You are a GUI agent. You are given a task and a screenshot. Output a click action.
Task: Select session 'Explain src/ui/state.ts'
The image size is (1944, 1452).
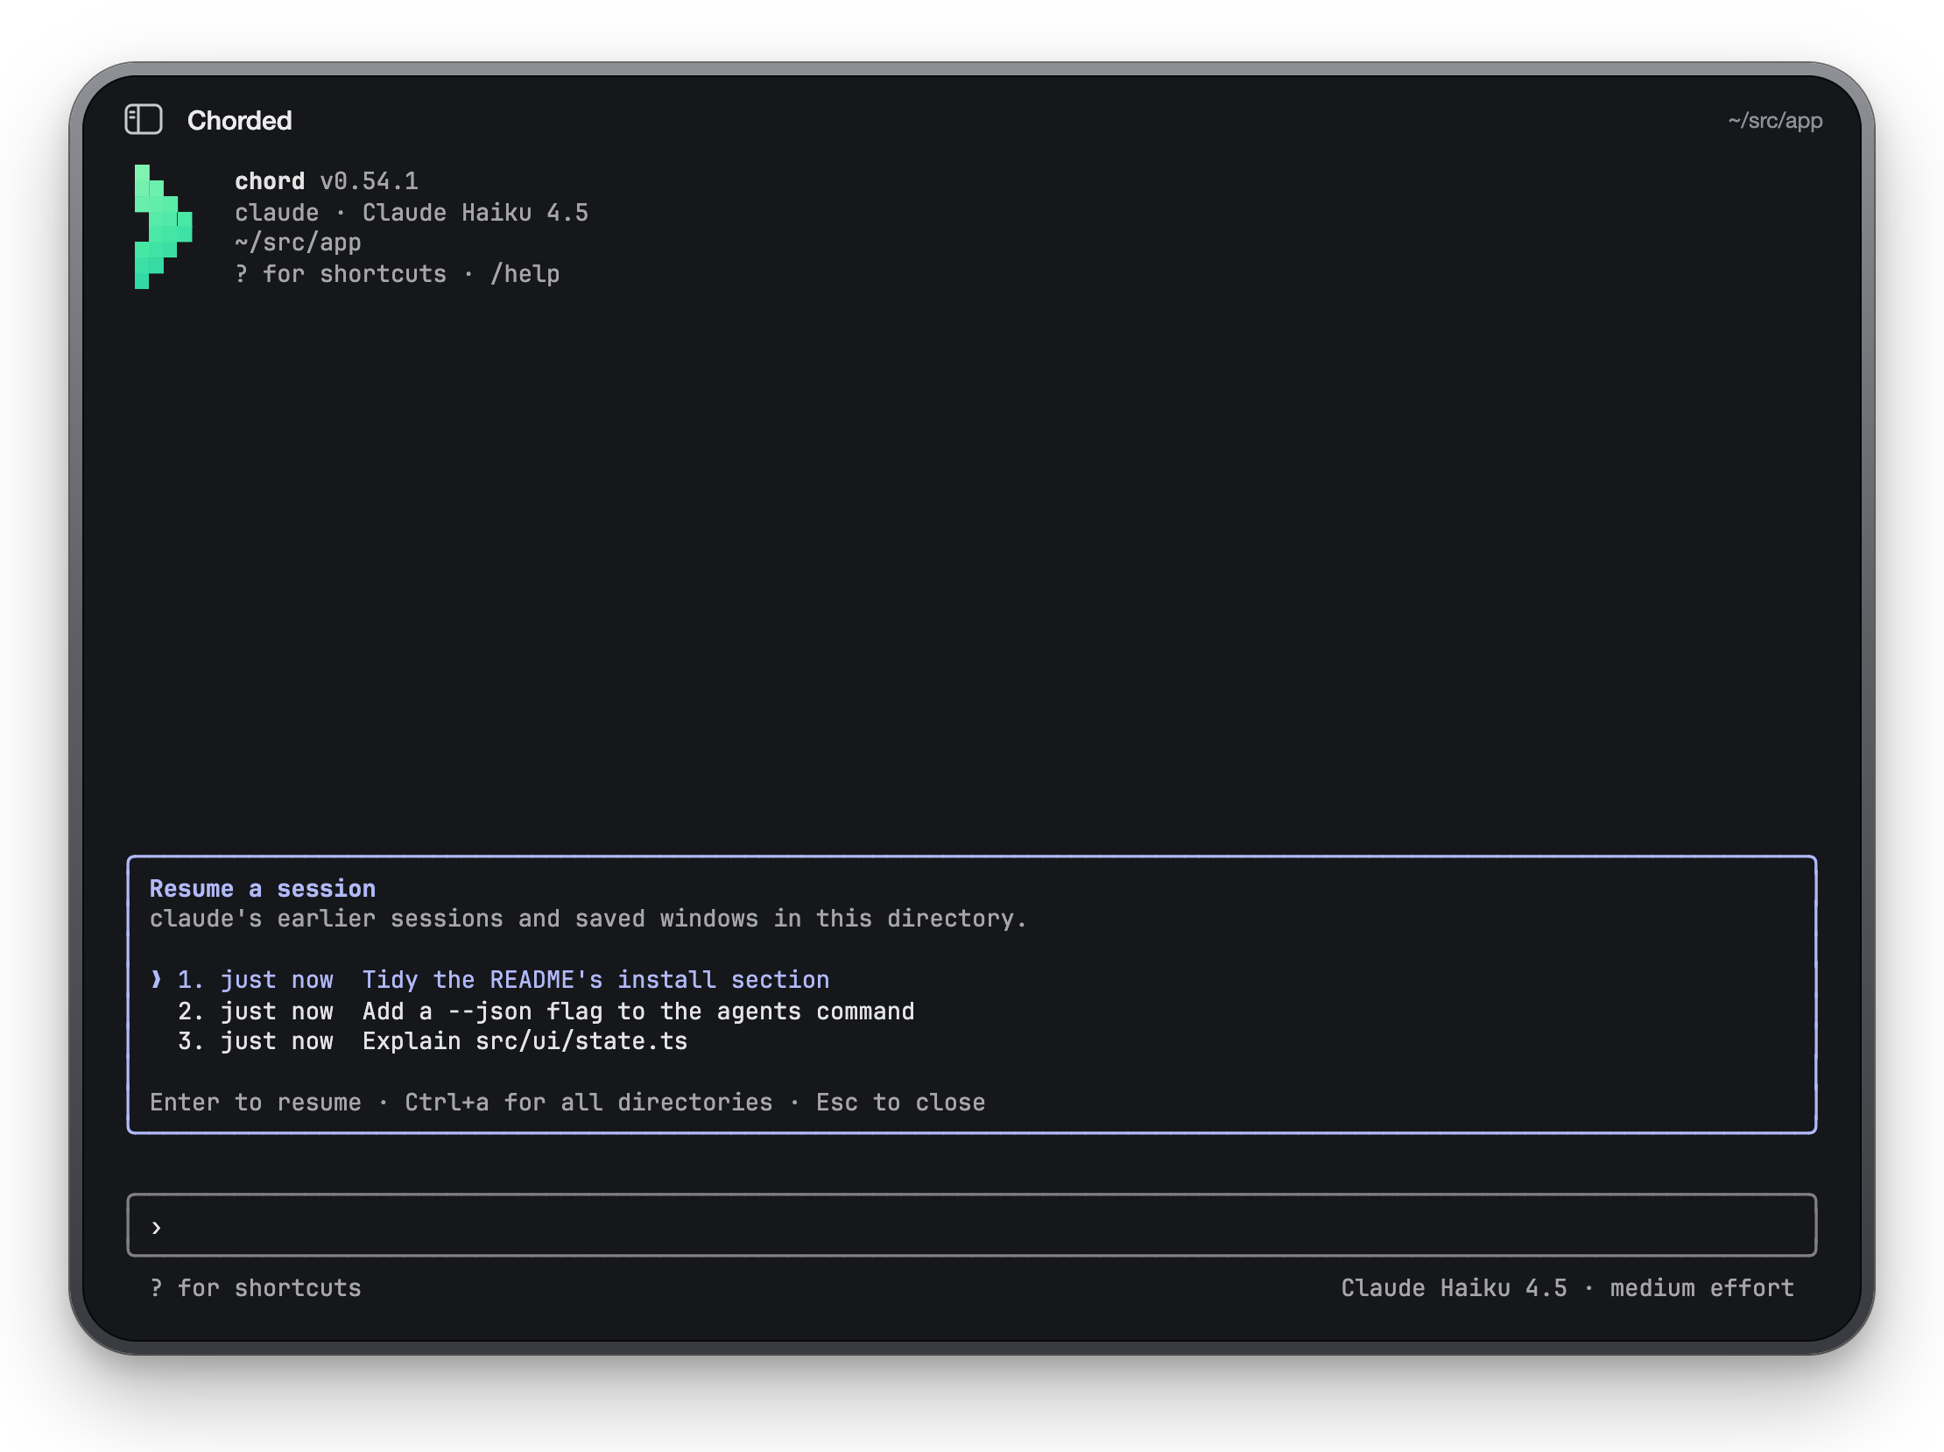tap(971, 1041)
